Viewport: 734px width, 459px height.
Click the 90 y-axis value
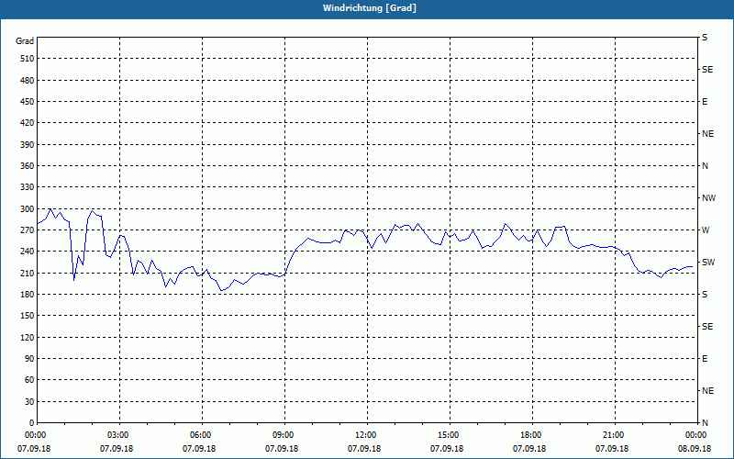point(29,359)
